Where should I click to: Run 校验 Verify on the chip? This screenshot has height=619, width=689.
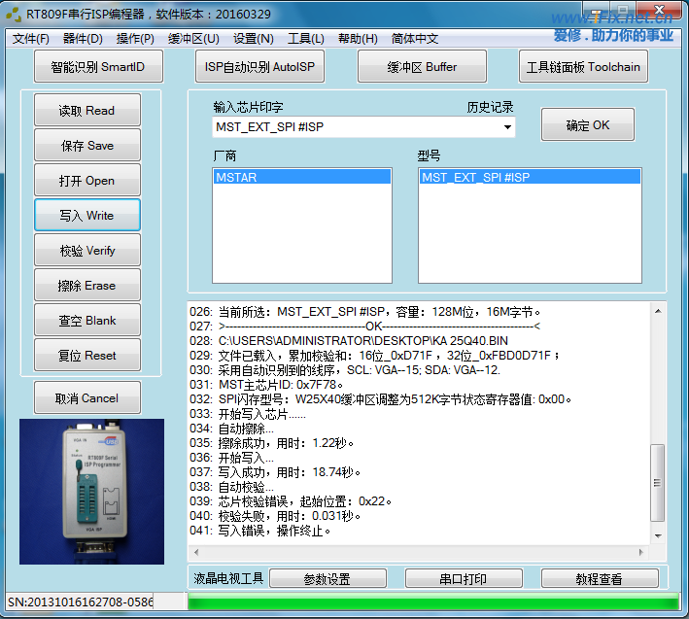tap(87, 251)
